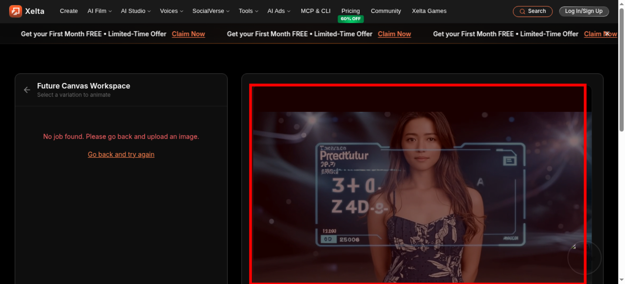The width and height of the screenshot is (625, 284).
Task: Click the scrollbar down arrow
Action: pyautogui.click(x=622, y=280)
